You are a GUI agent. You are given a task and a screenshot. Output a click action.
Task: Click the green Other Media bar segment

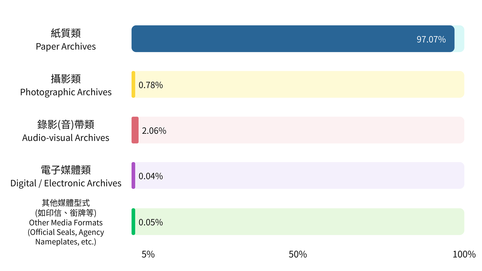133,222
